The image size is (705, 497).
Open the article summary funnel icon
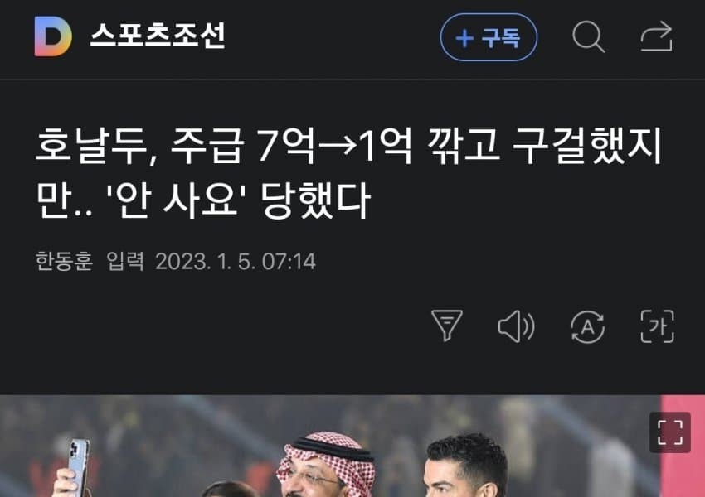pos(447,326)
